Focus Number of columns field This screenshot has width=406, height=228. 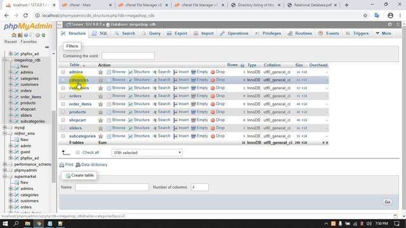[199, 187]
